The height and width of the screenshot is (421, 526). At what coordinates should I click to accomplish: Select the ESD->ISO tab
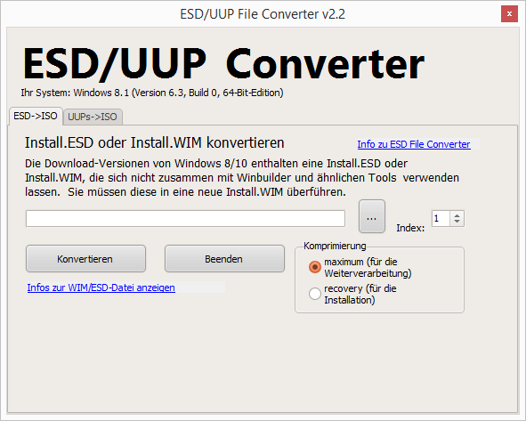tap(36, 116)
